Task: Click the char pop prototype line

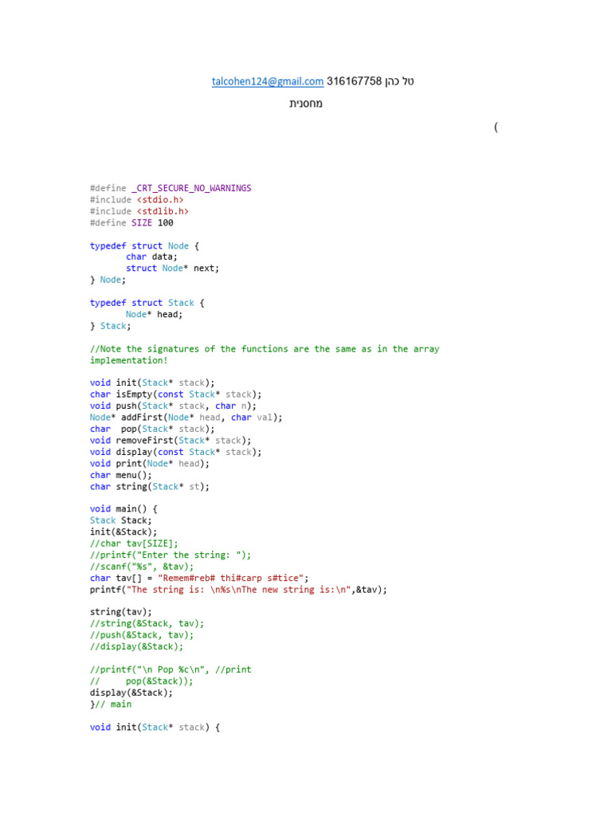Action: [152, 429]
